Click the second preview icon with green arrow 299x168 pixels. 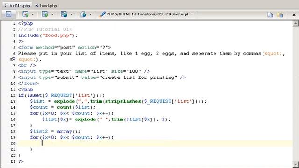[45, 14]
